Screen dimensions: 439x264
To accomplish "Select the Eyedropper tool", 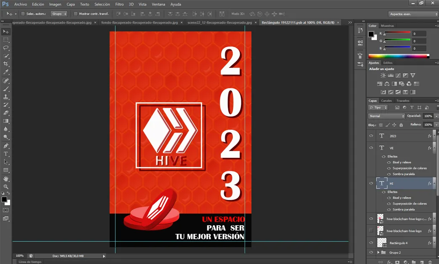I will point(6,72).
